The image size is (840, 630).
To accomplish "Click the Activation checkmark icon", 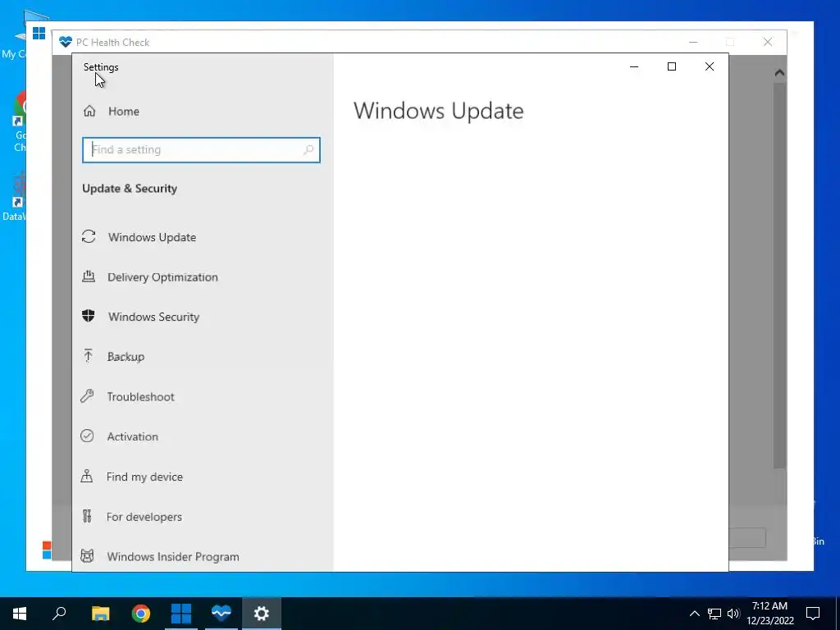I will (x=87, y=436).
